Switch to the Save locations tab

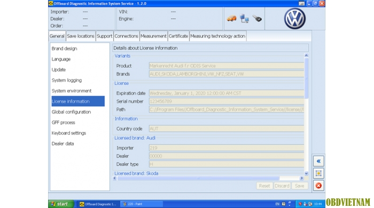click(x=81, y=36)
